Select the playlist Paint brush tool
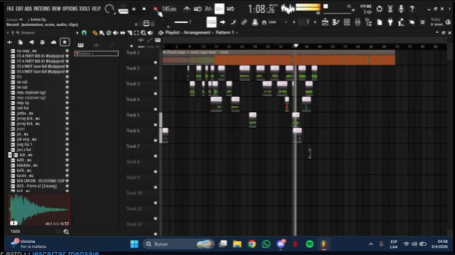The image size is (455, 255). point(102,33)
